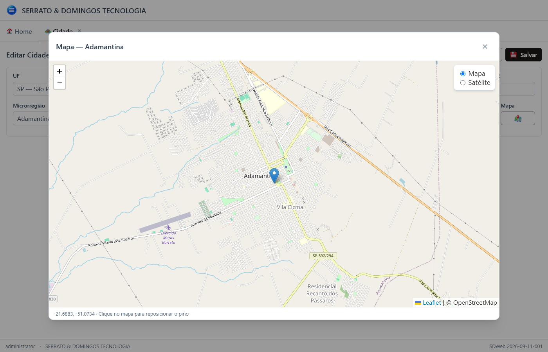Viewport: 548px width, 352px height.
Task: Click the floppy disk icon on Salvar
Action: pyautogui.click(x=514, y=55)
